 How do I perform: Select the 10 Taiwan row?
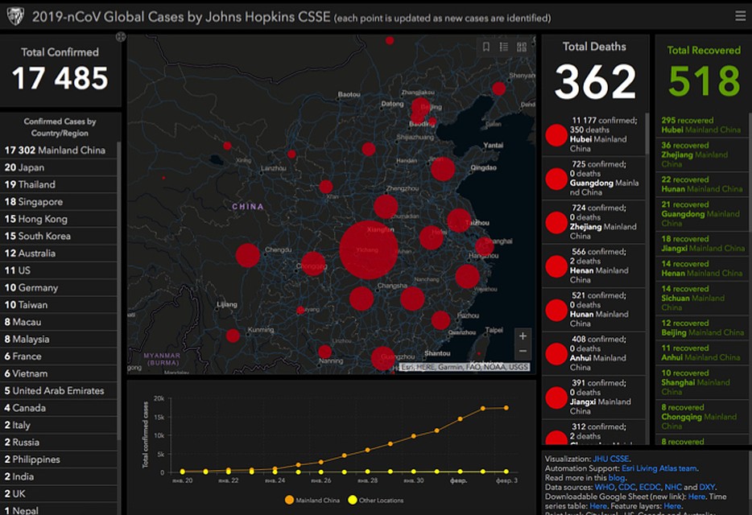click(x=59, y=305)
